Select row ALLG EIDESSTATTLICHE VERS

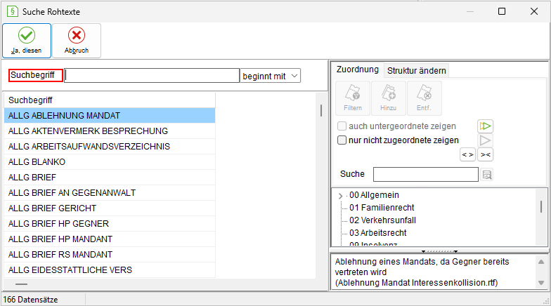tap(110, 270)
